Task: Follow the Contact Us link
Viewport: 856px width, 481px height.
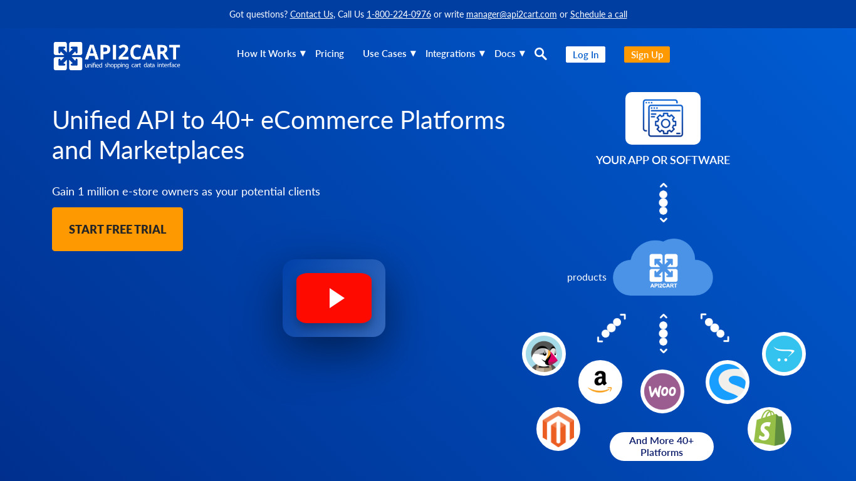Action: [x=311, y=14]
